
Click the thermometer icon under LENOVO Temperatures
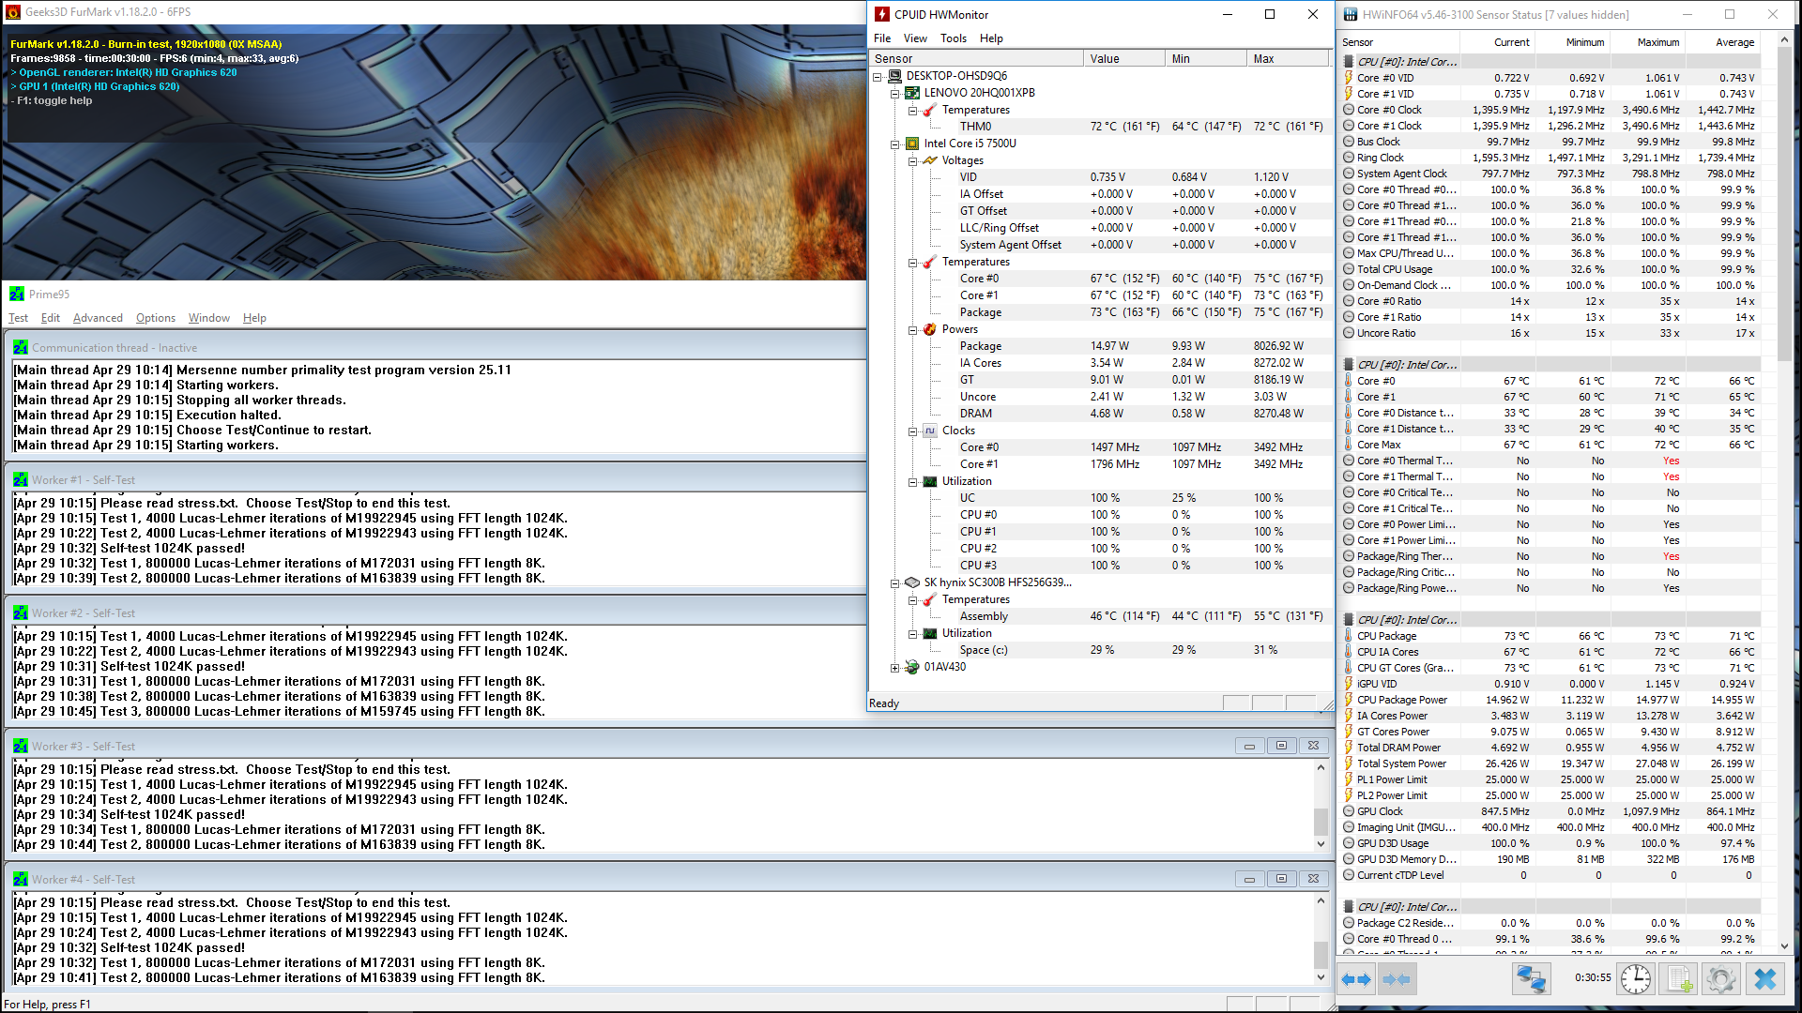[930, 110]
